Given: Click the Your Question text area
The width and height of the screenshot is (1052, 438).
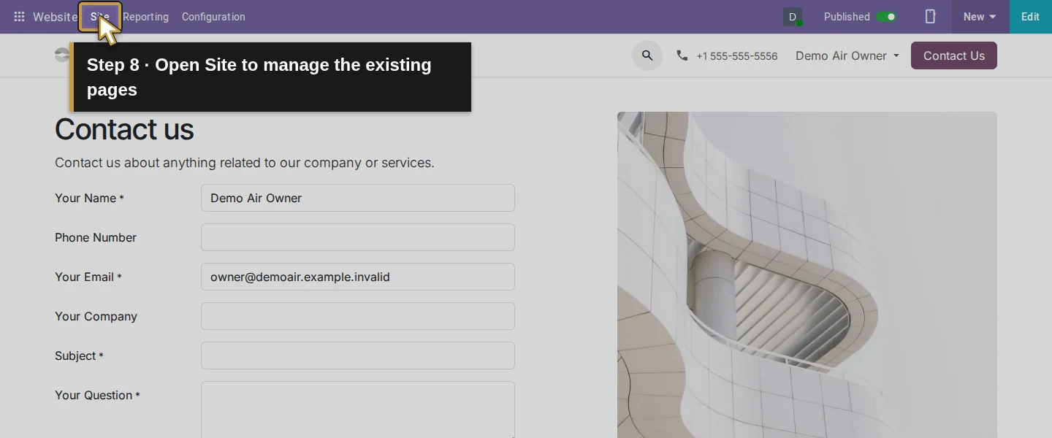Looking at the screenshot, I should click(358, 410).
